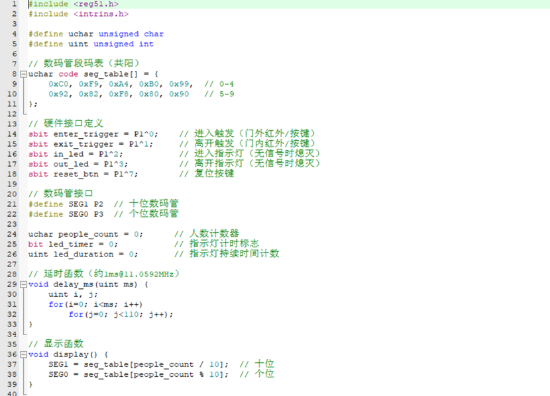Click 'for(i=0; i<ms; i++)' loop

(x=96, y=305)
